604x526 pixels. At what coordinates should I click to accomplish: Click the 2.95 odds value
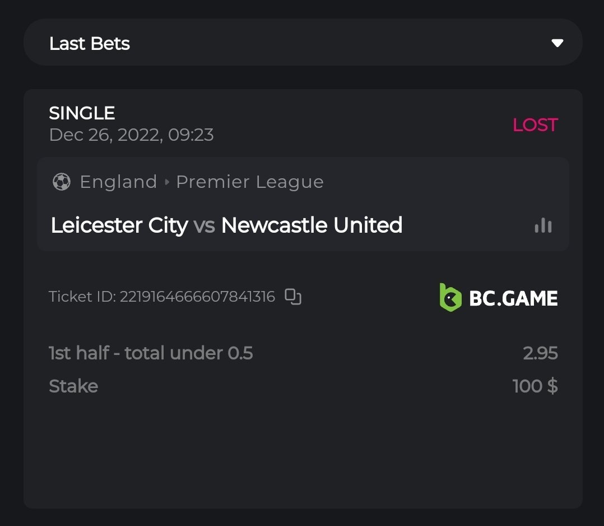point(540,353)
